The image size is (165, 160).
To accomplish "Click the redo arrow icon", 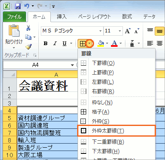I will [x=40, y=6].
